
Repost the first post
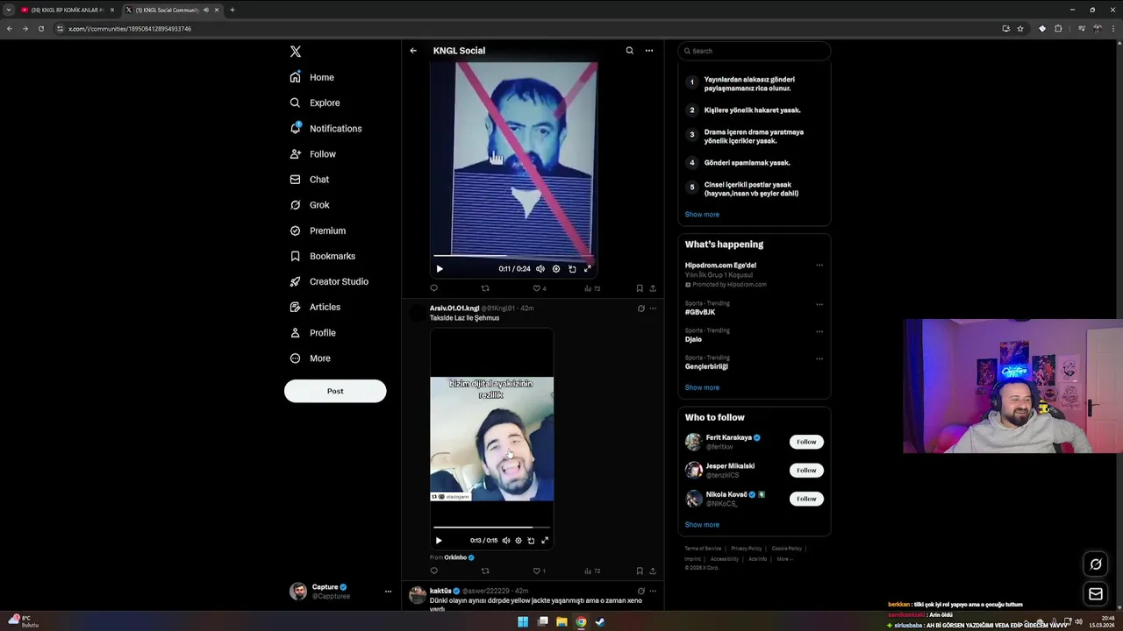click(x=485, y=288)
